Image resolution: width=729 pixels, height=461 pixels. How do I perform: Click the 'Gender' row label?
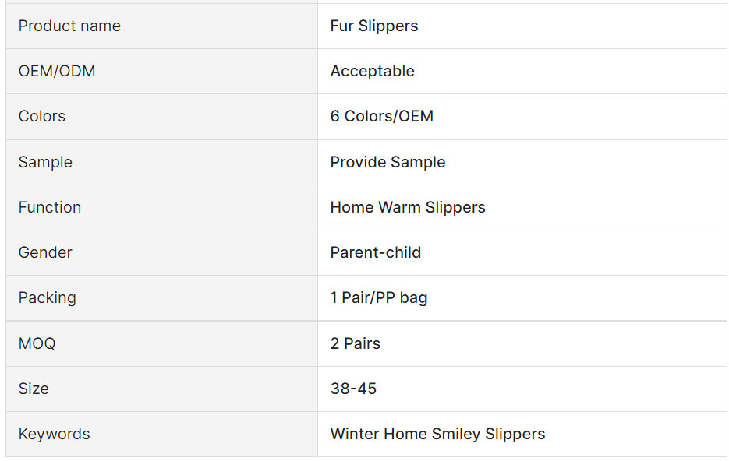pos(45,252)
